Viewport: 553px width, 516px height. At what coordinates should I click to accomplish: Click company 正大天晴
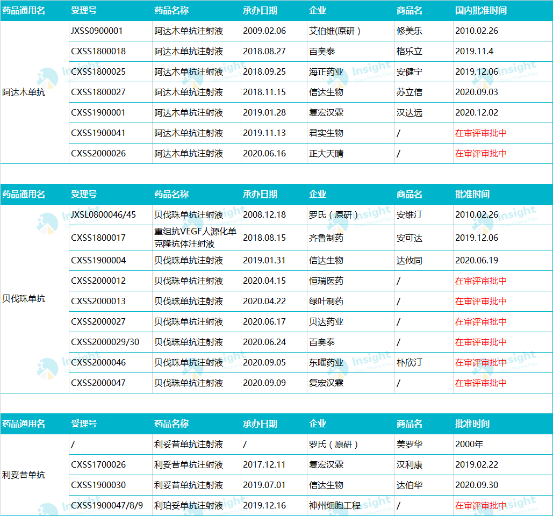tap(326, 154)
